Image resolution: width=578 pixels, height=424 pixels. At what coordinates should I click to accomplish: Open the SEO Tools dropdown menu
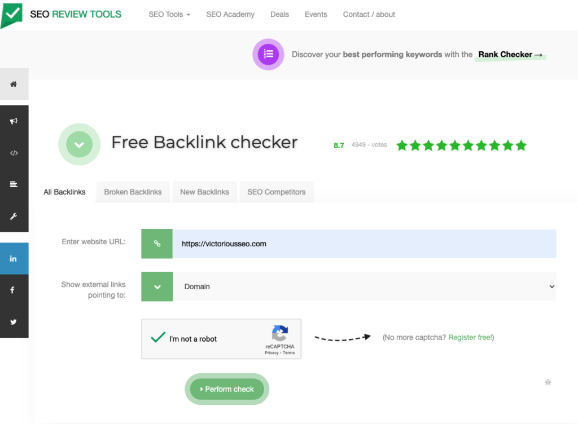(x=169, y=14)
